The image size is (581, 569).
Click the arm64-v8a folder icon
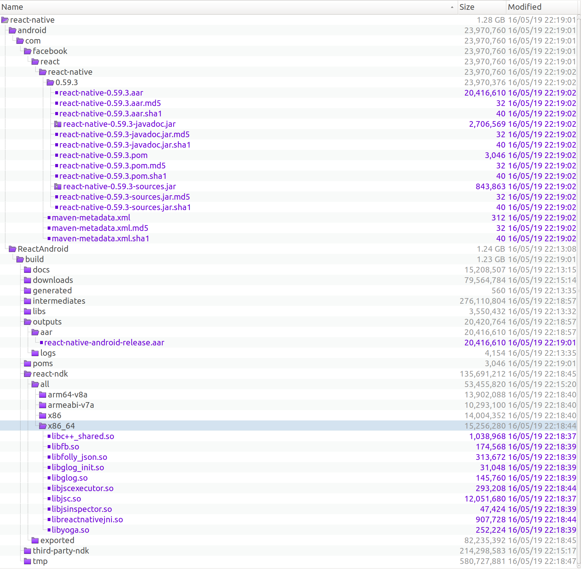click(x=43, y=395)
